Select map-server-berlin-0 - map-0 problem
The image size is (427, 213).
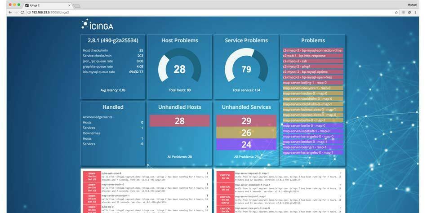[x=313, y=125]
